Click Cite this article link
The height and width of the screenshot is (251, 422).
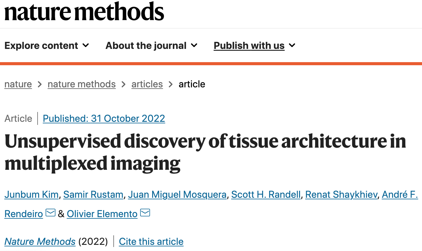pos(151,241)
